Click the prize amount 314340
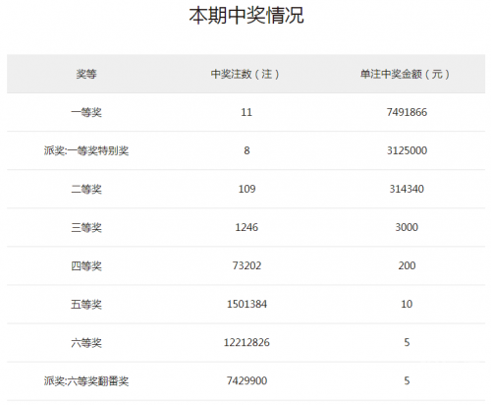The width and height of the screenshot is (491, 405). click(407, 189)
